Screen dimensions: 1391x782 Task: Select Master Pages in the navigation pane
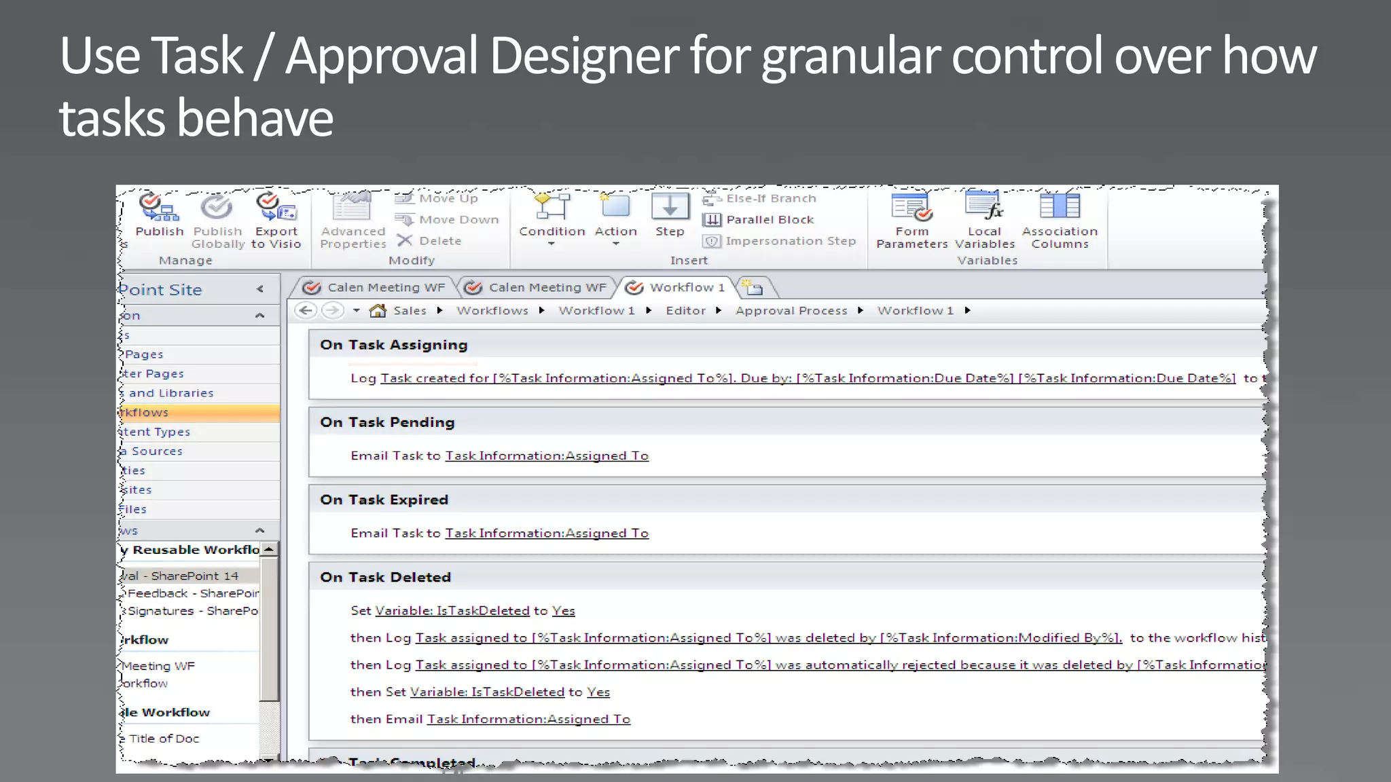coord(155,374)
